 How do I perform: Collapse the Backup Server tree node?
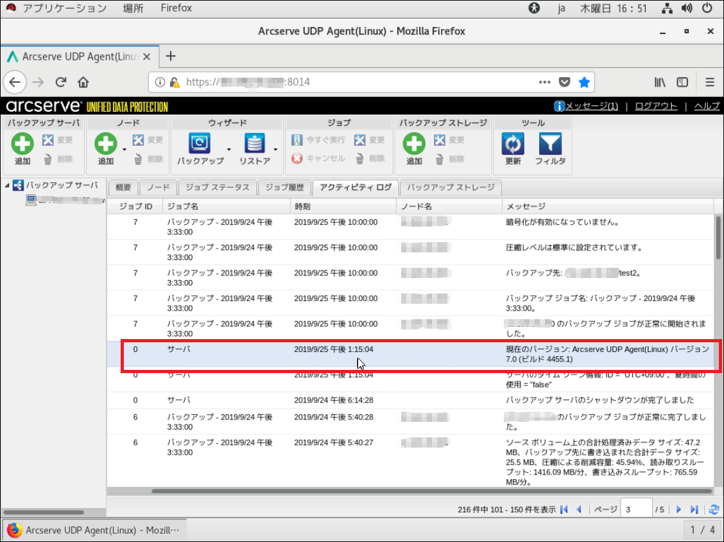click(7, 186)
